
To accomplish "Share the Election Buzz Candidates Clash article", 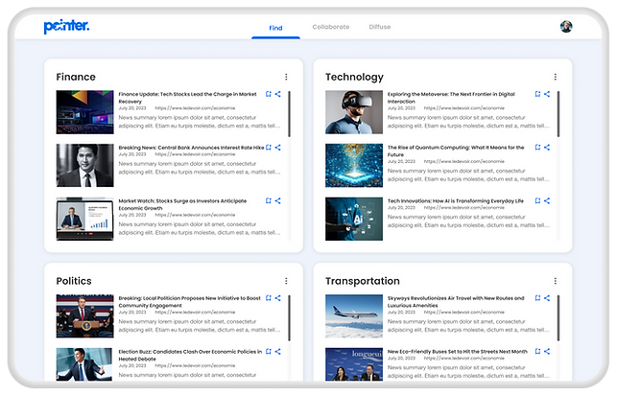I will pyautogui.click(x=278, y=351).
